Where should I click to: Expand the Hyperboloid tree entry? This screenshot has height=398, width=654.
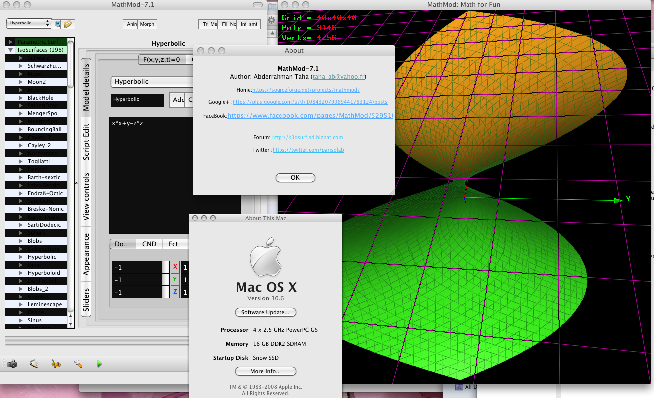click(x=21, y=273)
